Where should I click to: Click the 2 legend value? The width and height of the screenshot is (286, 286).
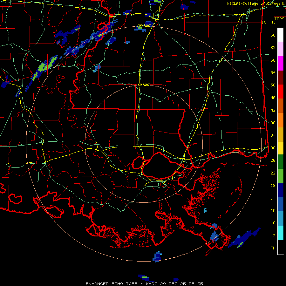tap(274, 235)
